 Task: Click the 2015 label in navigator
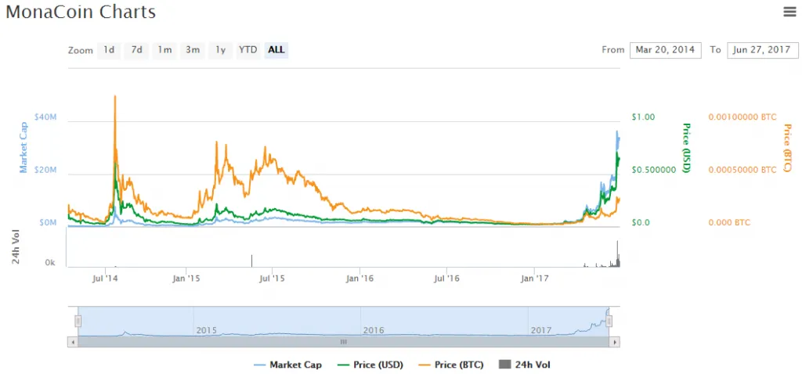tap(207, 330)
